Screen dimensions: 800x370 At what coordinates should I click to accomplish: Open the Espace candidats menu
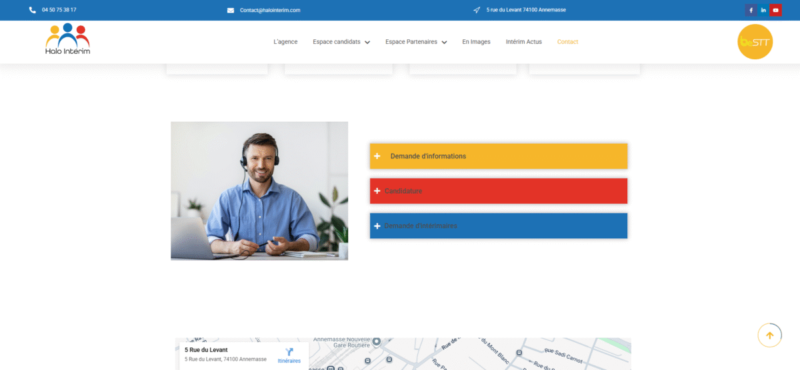341,41
